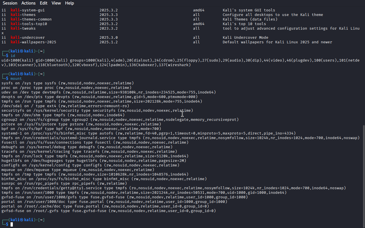This screenshot has width=365, height=228.
Task: Click the terminal input cursor at bottom prompt
Action: point(12,225)
